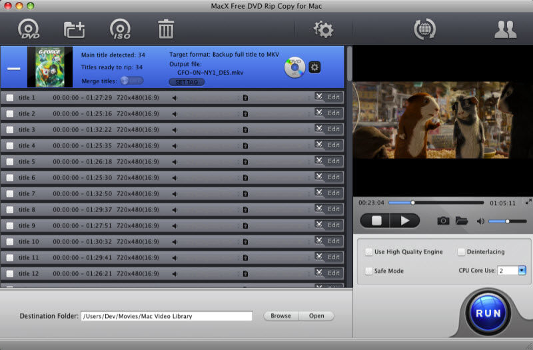Click scissors trim icon for title 7
The width and height of the screenshot is (533, 350).
tap(319, 192)
